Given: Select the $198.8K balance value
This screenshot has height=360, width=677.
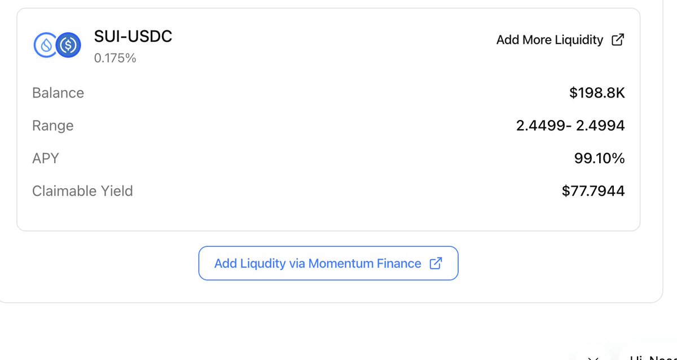Looking at the screenshot, I should coord(597,93).
